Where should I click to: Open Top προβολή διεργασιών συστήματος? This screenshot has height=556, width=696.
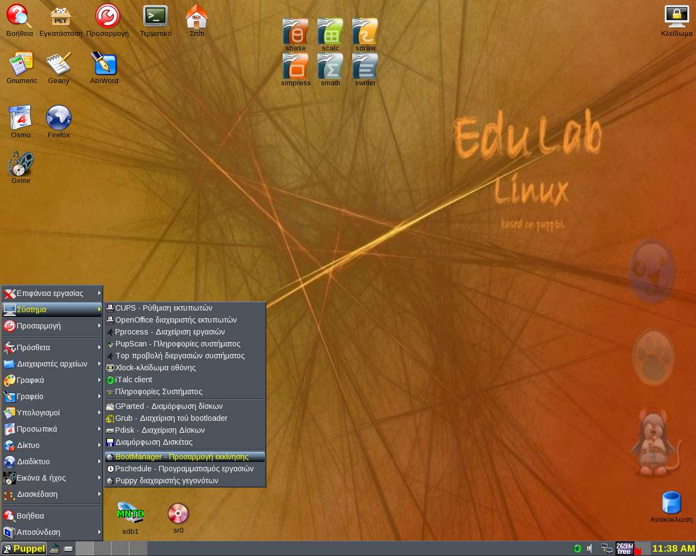pyautogui.click(x=185, y=356)
